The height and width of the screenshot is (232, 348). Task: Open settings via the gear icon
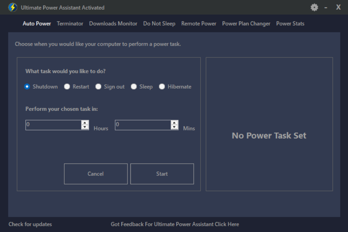tap(314, 8)
